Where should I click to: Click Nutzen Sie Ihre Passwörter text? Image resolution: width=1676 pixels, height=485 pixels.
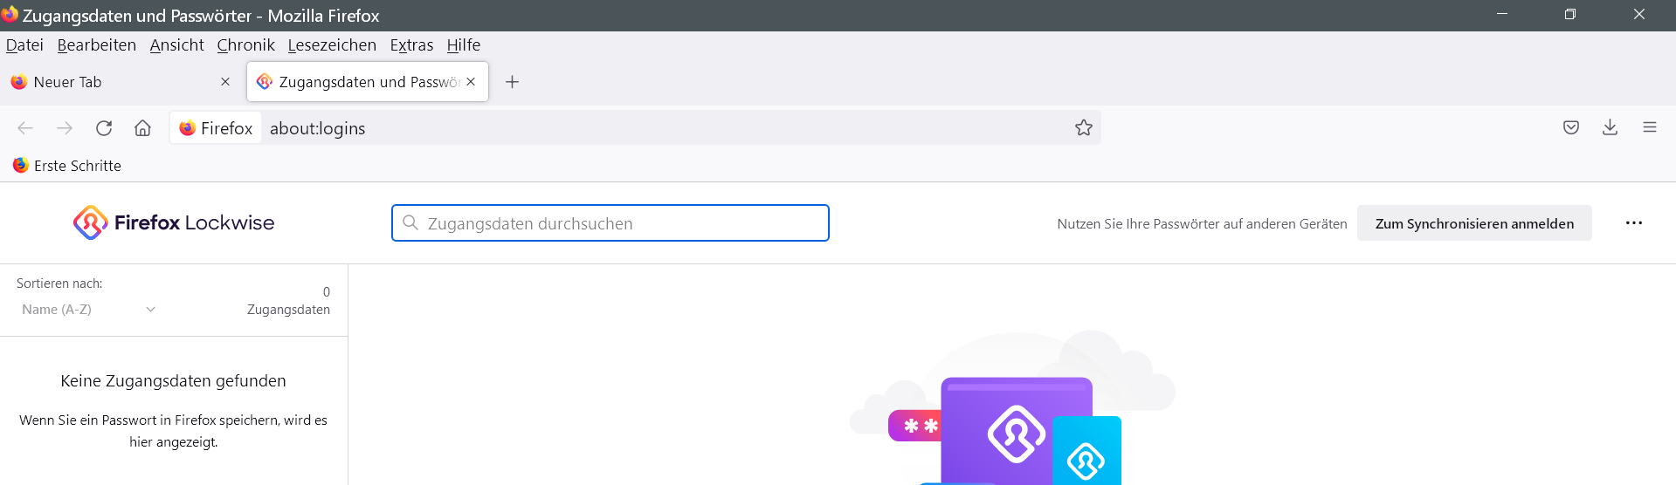(1202, 224)
